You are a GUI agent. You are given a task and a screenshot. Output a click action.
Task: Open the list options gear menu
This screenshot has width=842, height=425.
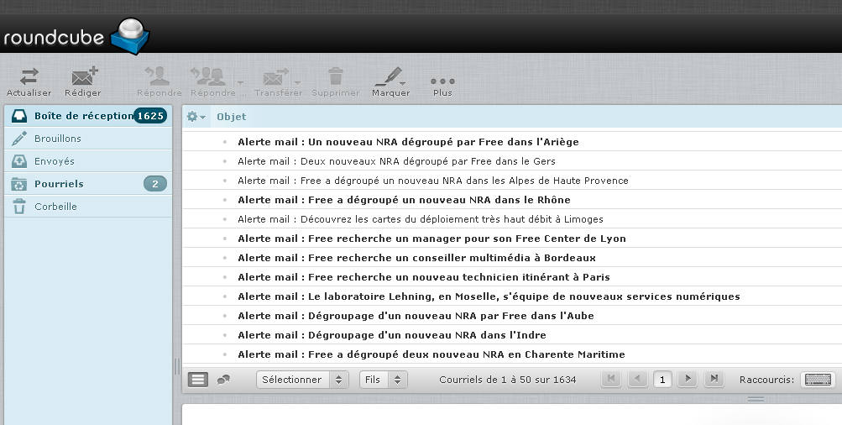pyautogui.click(x=196, y=117)
